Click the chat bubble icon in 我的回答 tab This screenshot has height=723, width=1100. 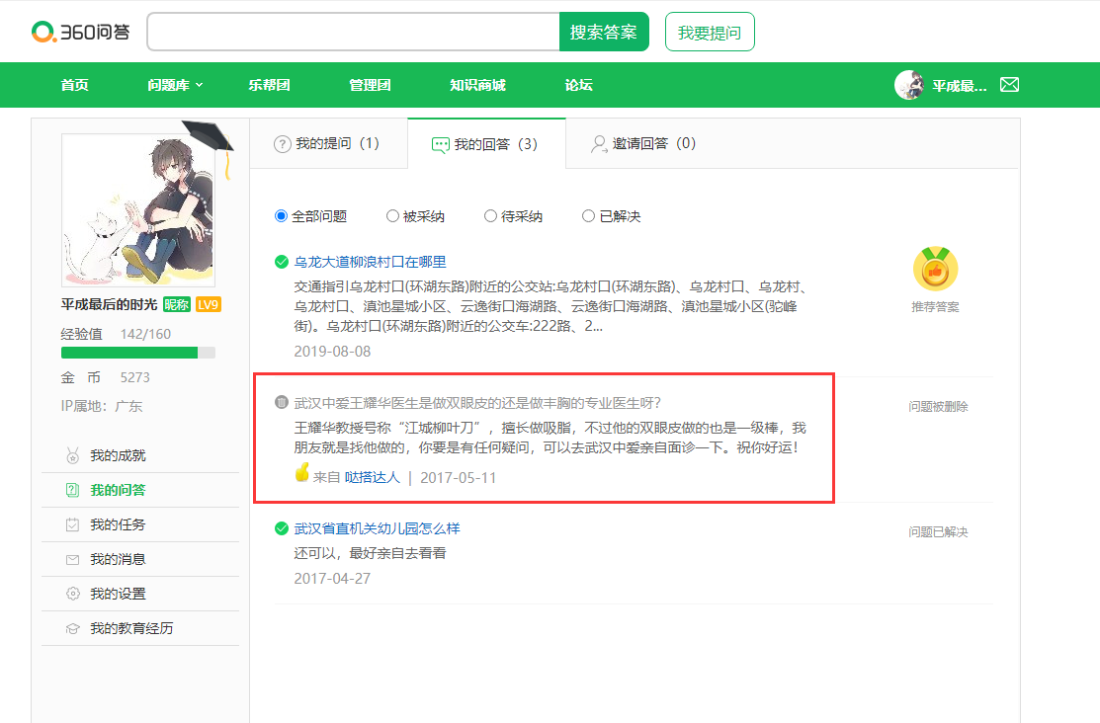[440, 145]
